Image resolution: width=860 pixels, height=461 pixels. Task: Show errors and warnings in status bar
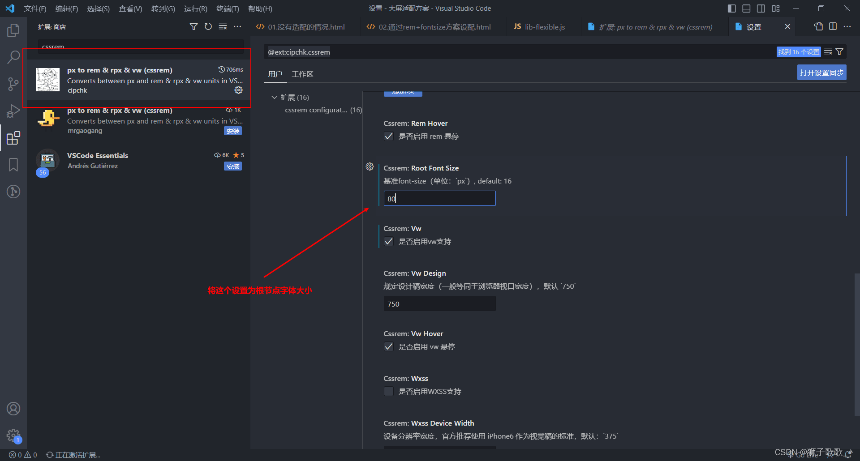[x=23, y=455]
